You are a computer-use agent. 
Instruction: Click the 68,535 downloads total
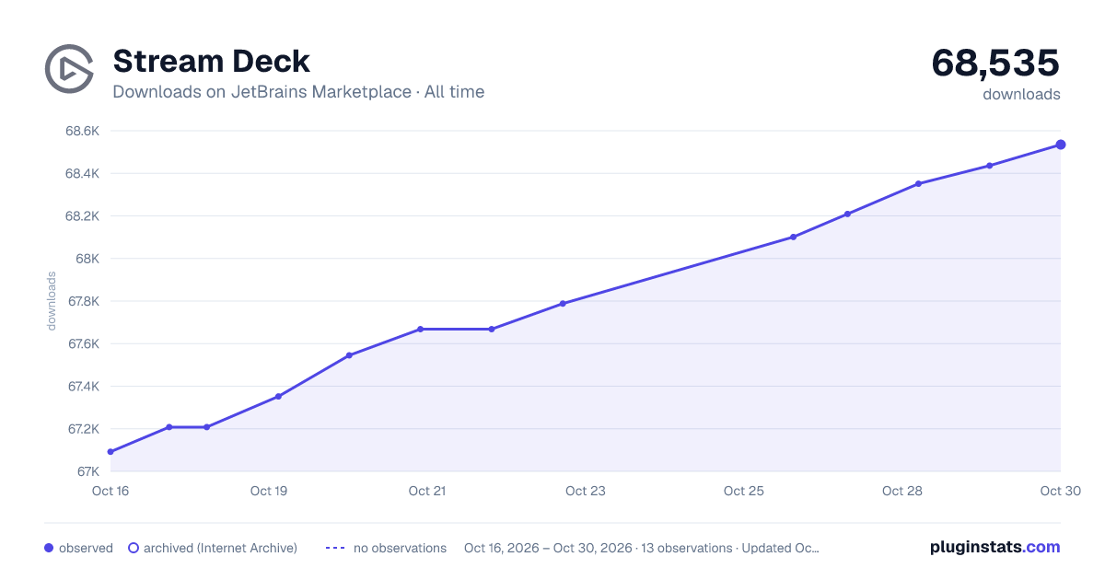pyautogui.click(x=995, y=64)
